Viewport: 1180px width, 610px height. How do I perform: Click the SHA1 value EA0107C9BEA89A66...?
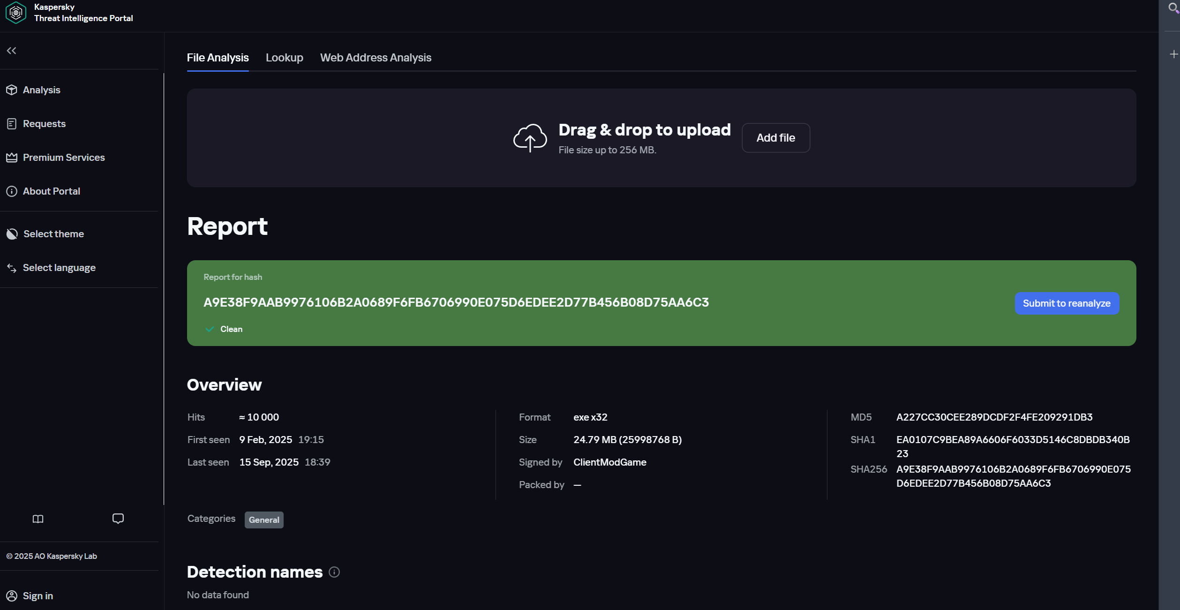(1013, 446)
